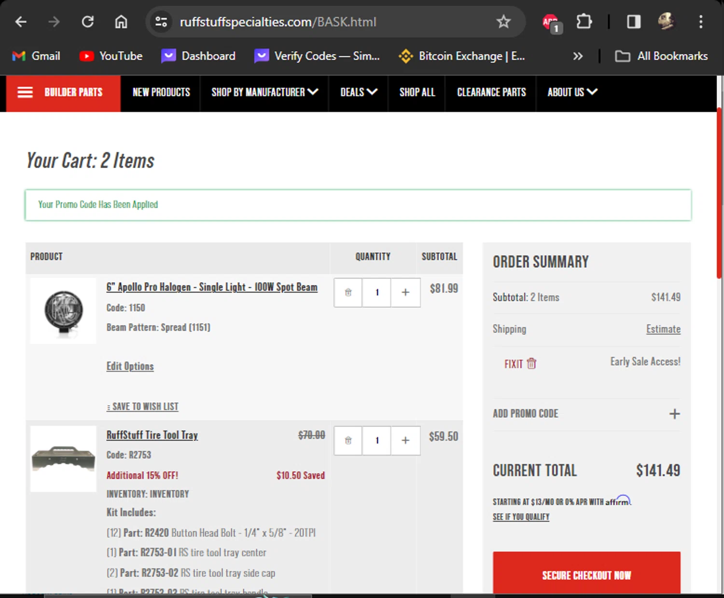
Task: Click the shipping Estimate link
Action: pyautogui.click(x=663, y=329)
